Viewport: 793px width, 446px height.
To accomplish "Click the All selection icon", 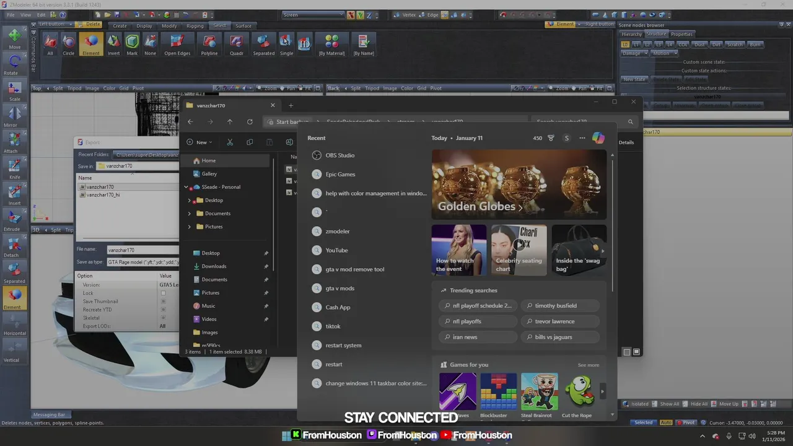I will coord(50,45).
